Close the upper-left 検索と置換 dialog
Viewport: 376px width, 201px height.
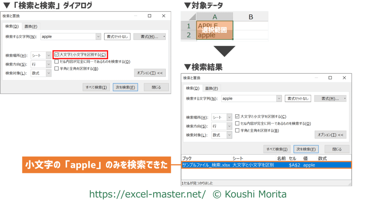164,16
